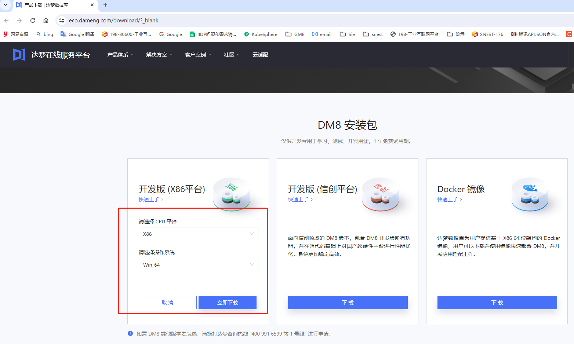Open the CPU platform dropdown showing X86
This screenshot has width=574, height=344.
(198, 234)
